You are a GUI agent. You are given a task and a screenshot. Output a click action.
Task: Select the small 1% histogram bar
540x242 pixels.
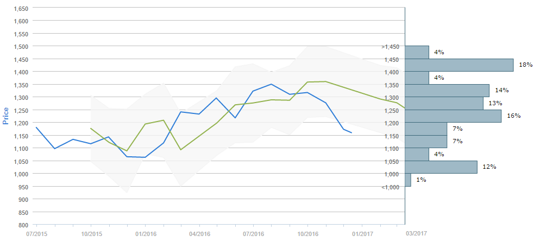[x=408, y=180]
